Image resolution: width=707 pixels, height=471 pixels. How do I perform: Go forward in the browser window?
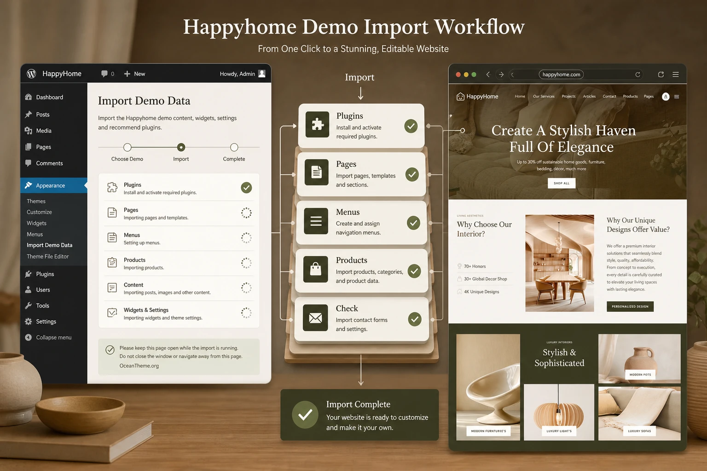point(501,75)
